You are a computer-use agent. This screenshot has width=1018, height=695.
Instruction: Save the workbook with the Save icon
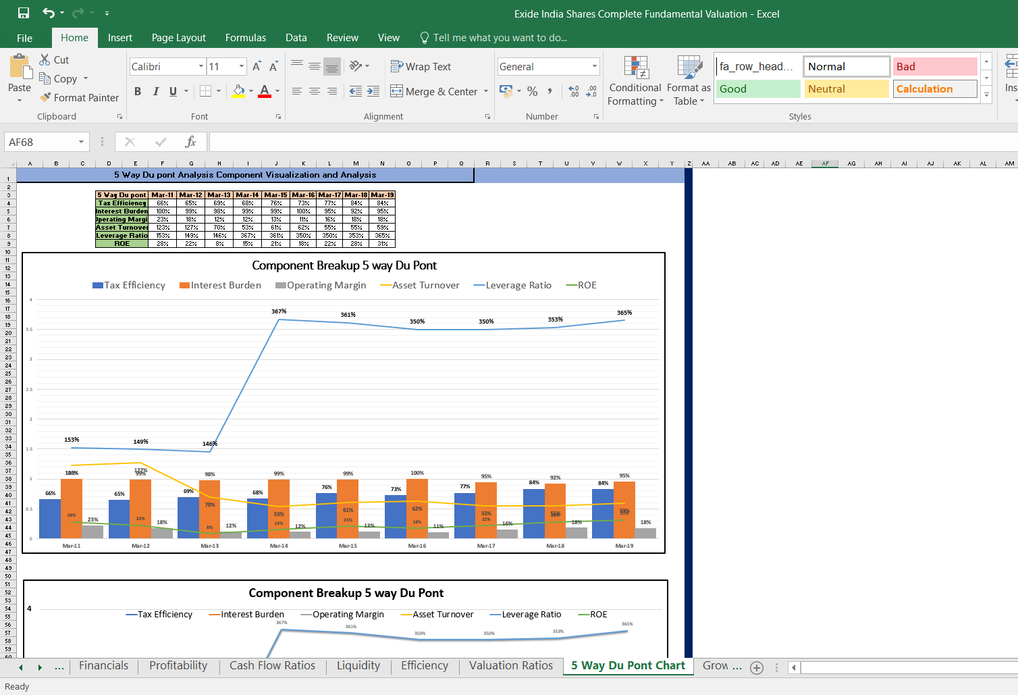click(24, 13)
